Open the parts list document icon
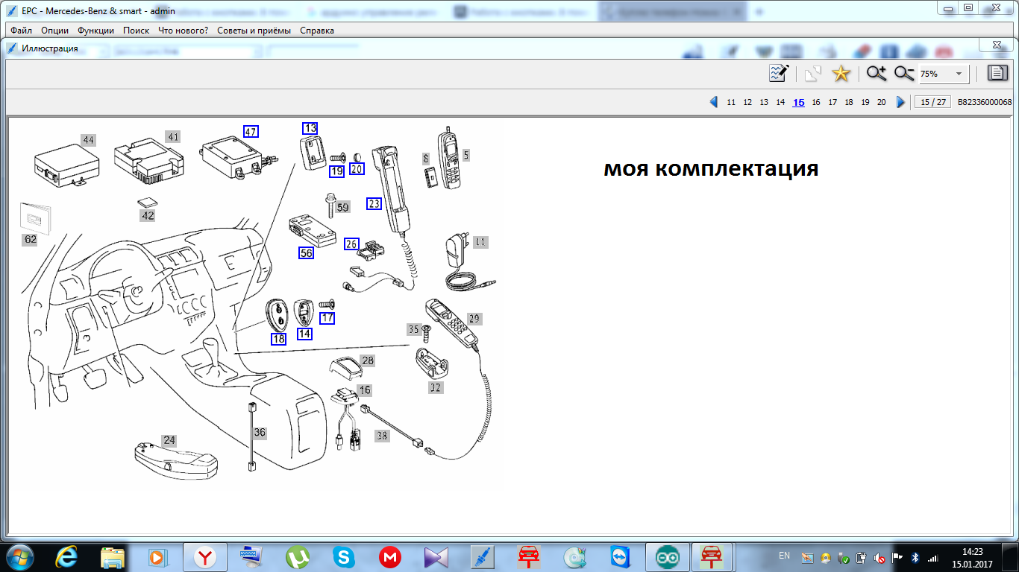The image size is (1019, 572). click(997, 73)
